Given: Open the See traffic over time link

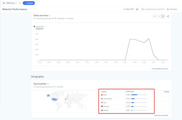Looking at the screenshot, I should (161, 69).
